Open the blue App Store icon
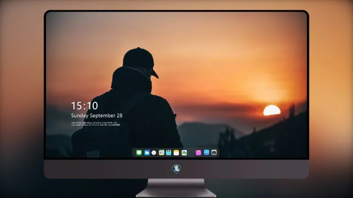The image size is (353, 198). point(207,152)
